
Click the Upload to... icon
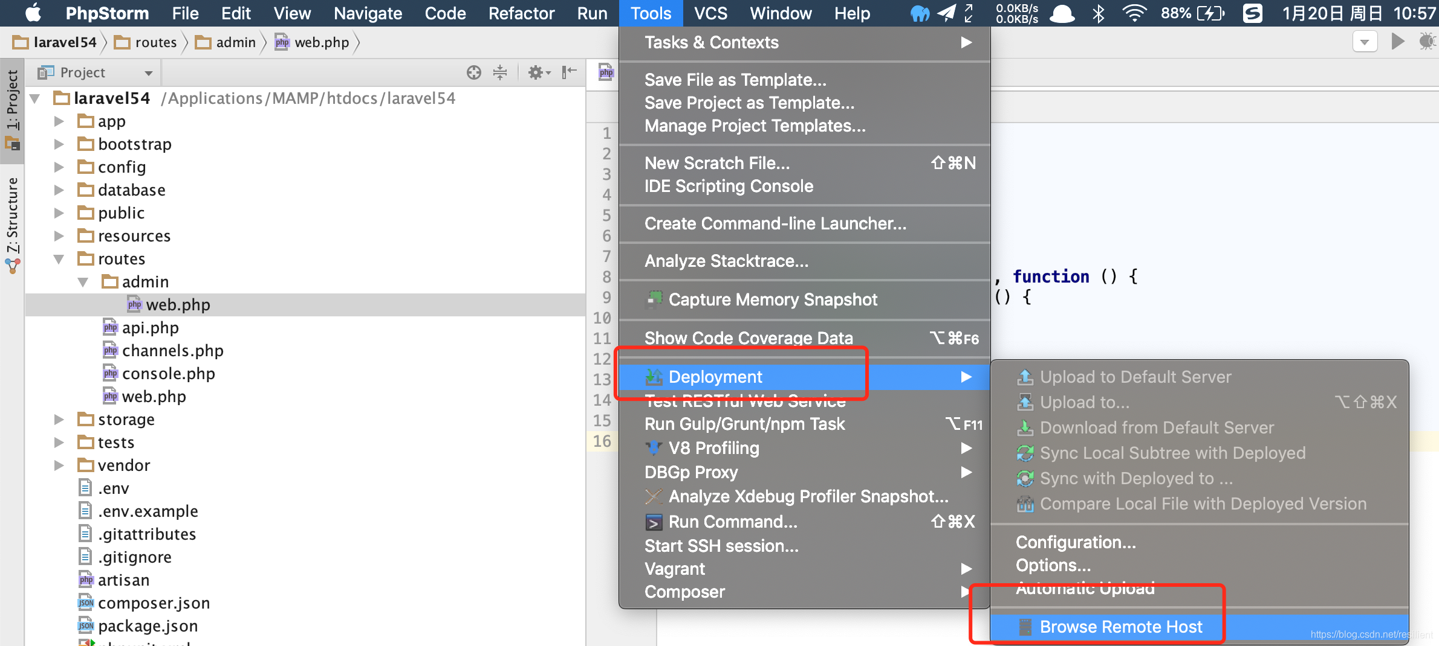click(x=1025, y=402)
